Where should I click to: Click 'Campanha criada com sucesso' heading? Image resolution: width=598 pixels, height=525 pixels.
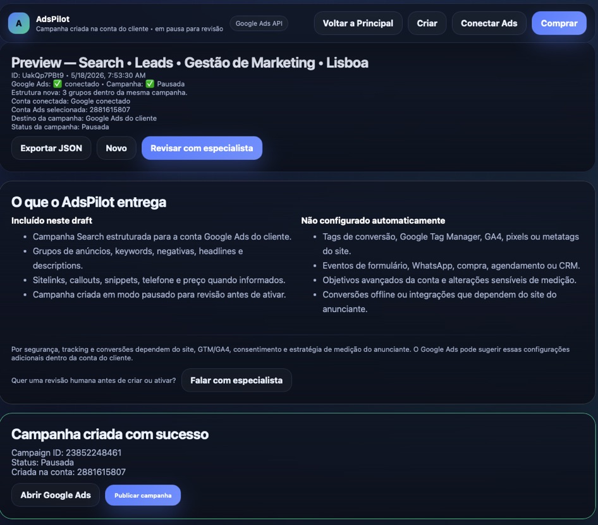tap(110, 434)
